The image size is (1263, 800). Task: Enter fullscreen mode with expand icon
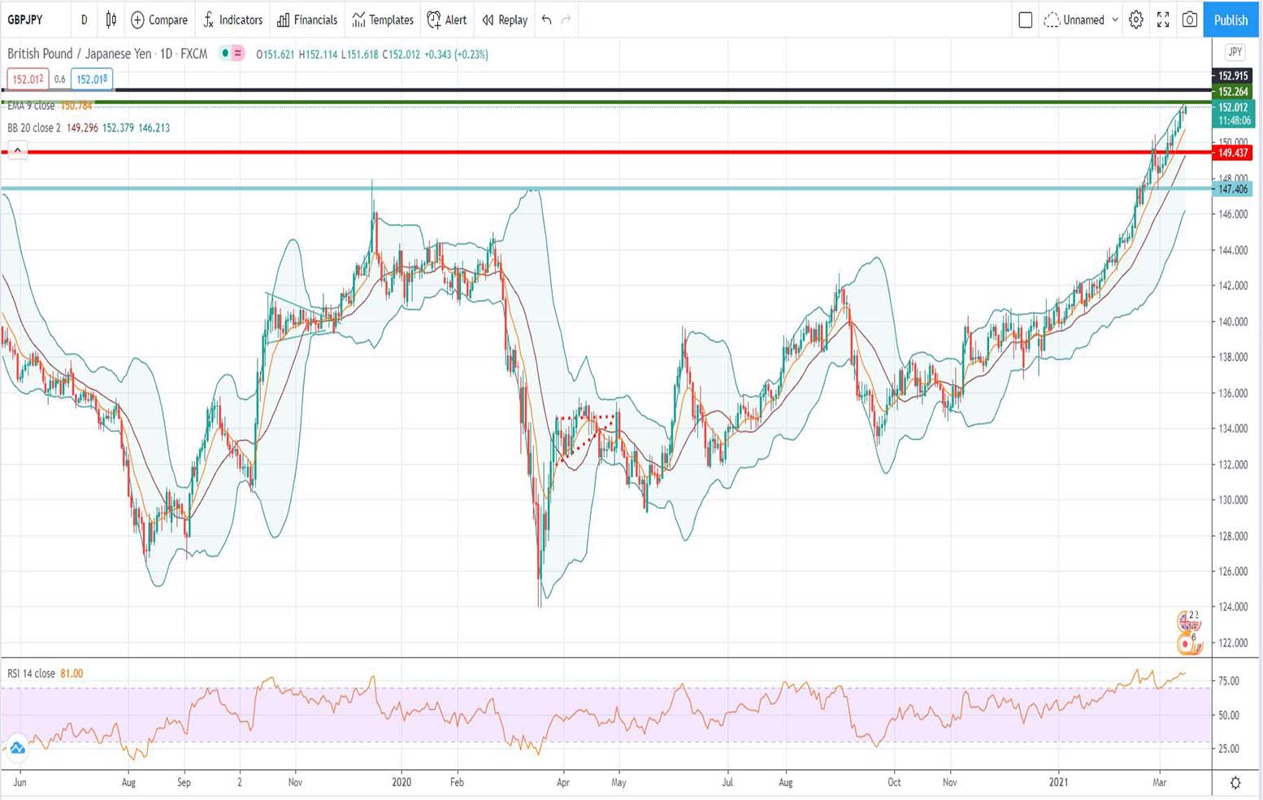pos(1162,20)
